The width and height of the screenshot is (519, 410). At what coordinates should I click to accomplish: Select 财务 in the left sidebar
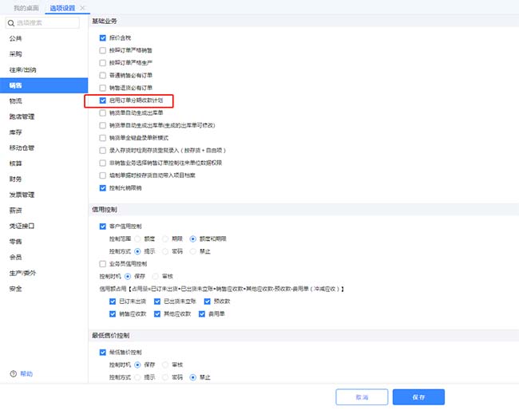click(x=16, y=179)
